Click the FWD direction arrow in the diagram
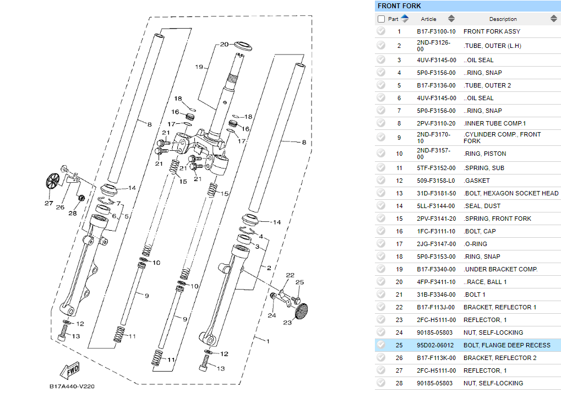Screen dimensions: 561x398 (71, 368)
